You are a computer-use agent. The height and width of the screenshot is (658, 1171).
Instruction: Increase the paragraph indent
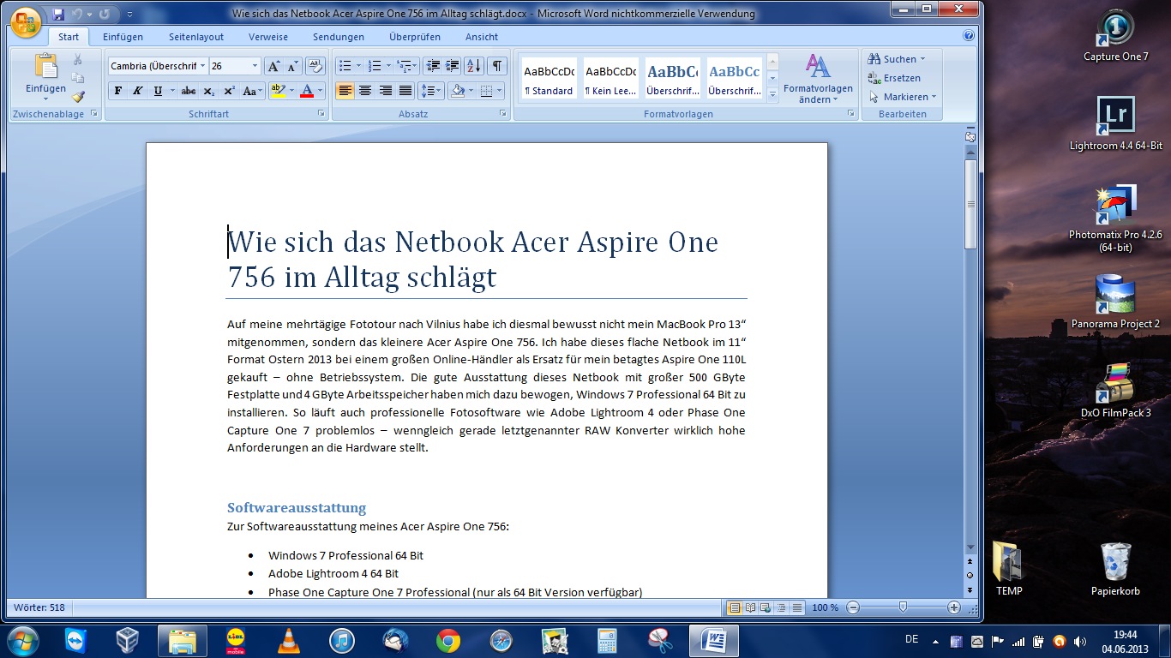pos(453,66)
